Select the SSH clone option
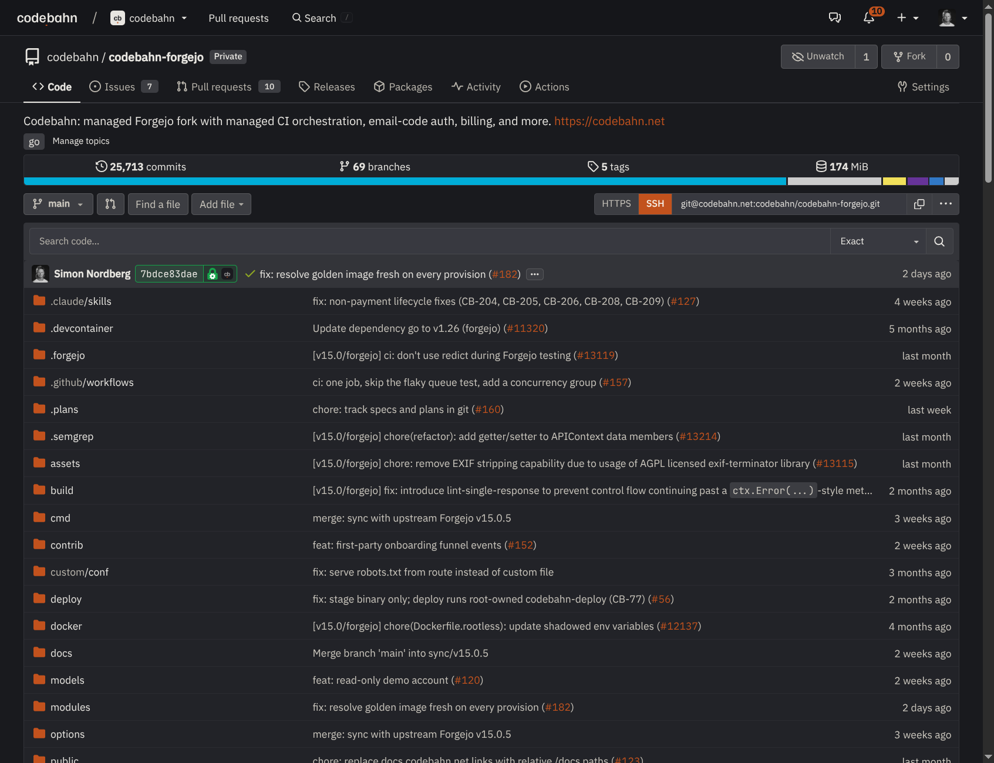The height and width of the screenshot is (763, 994). click(655, 204)
